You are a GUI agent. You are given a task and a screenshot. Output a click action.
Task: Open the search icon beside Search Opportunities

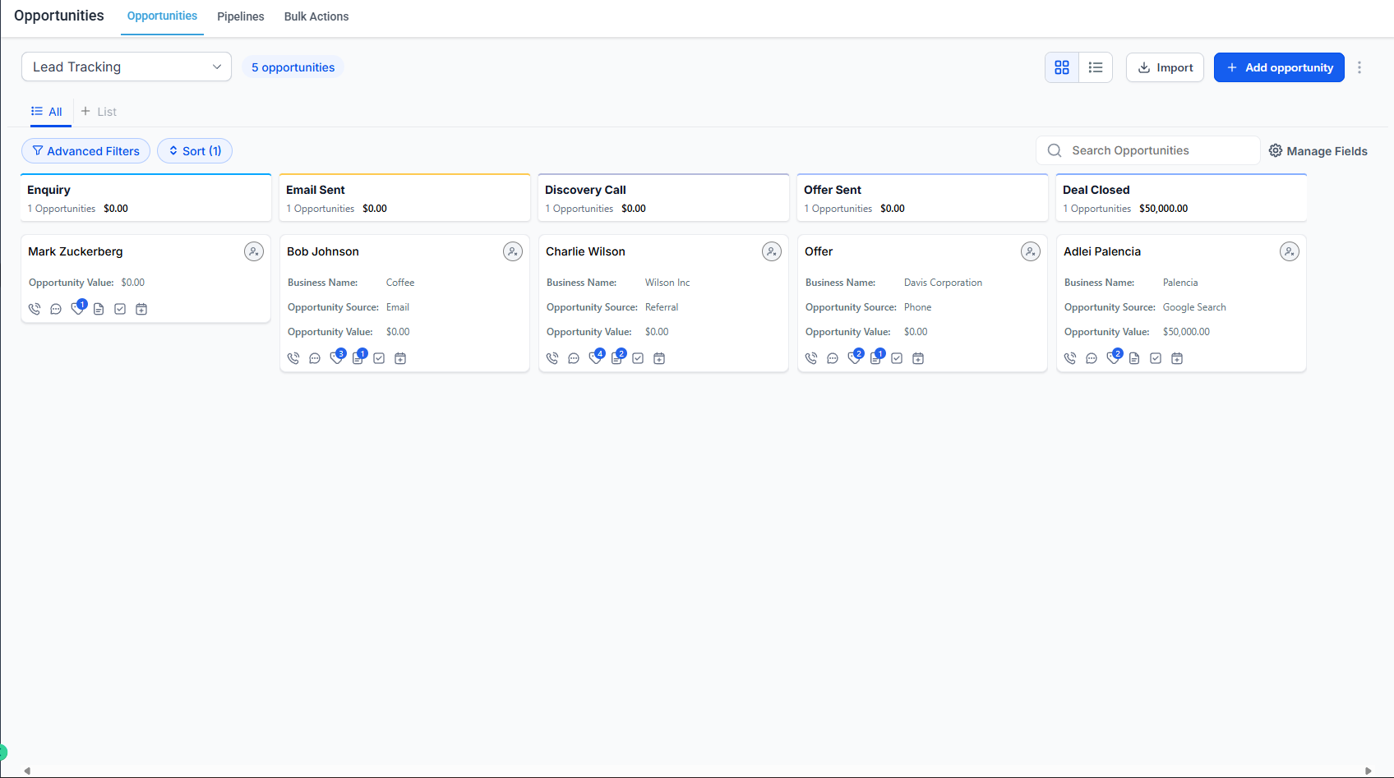[1055, 150]
